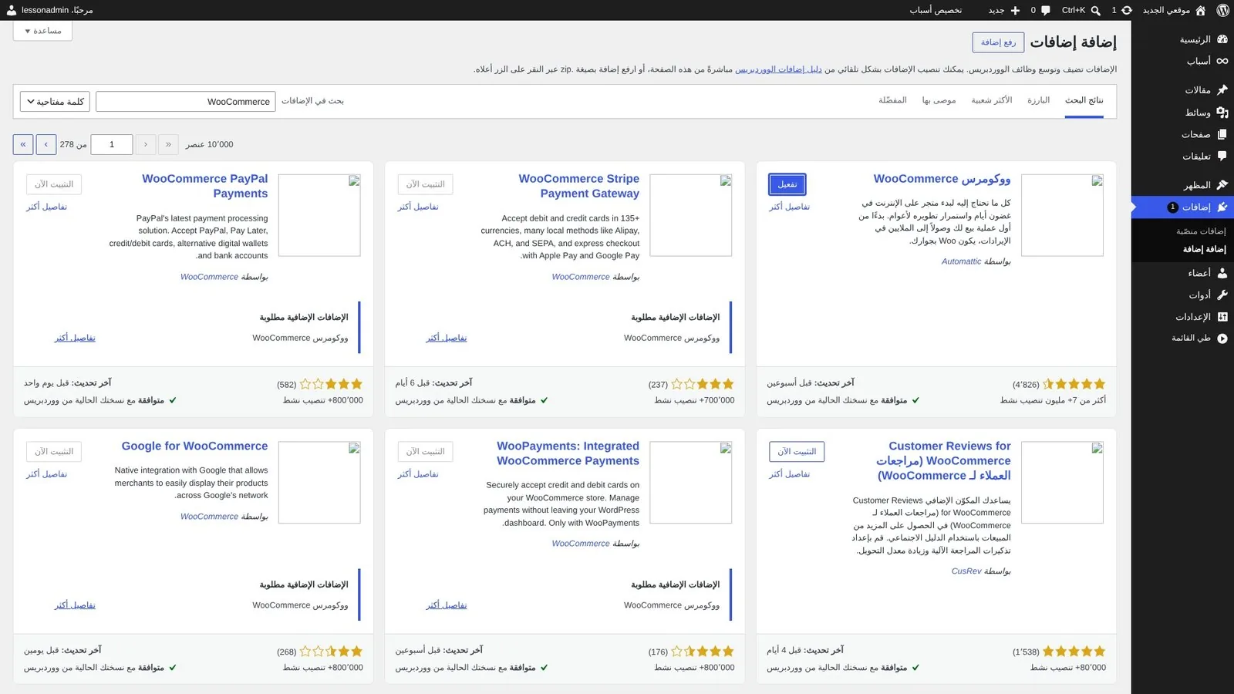1234x694 pixels.
Task: Open WooCommerce Stripe Payment Gateway title link
Action: [x=579, y=186]
